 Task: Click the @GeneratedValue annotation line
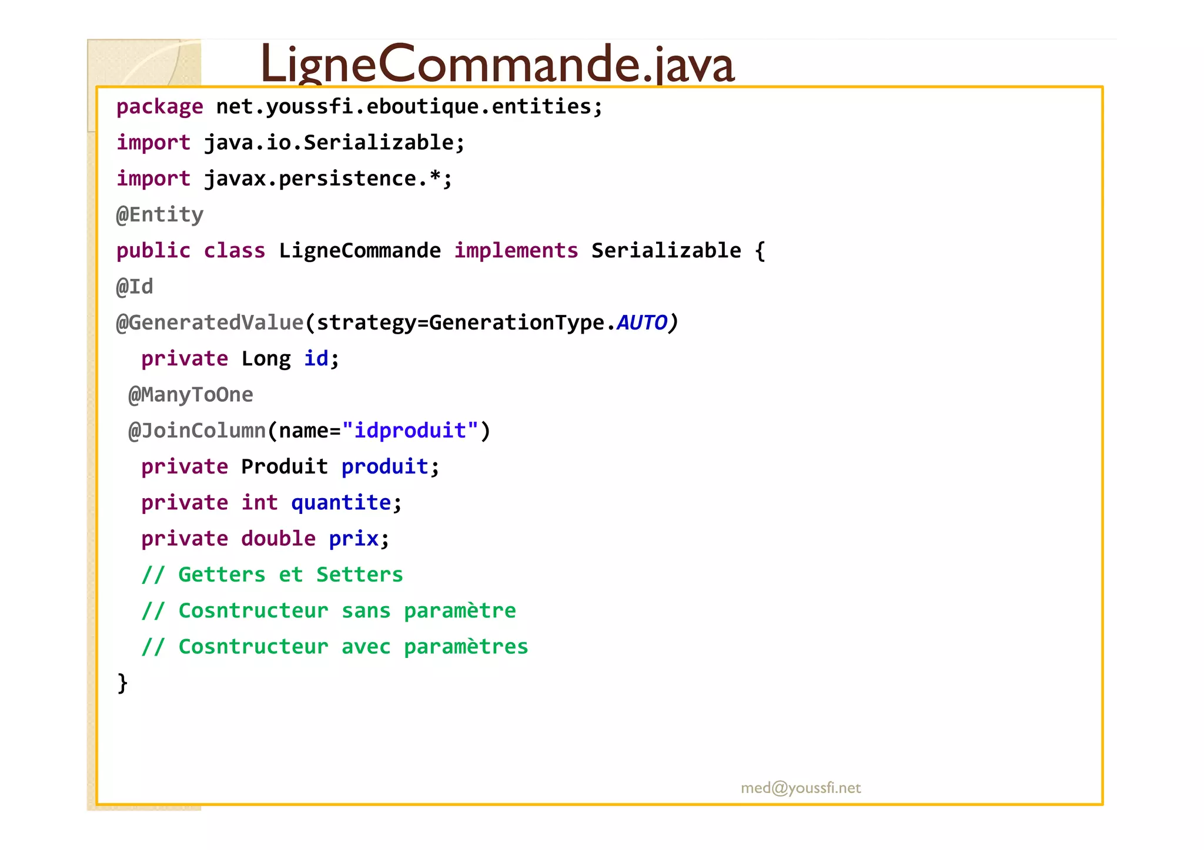[x=397, y=323]
